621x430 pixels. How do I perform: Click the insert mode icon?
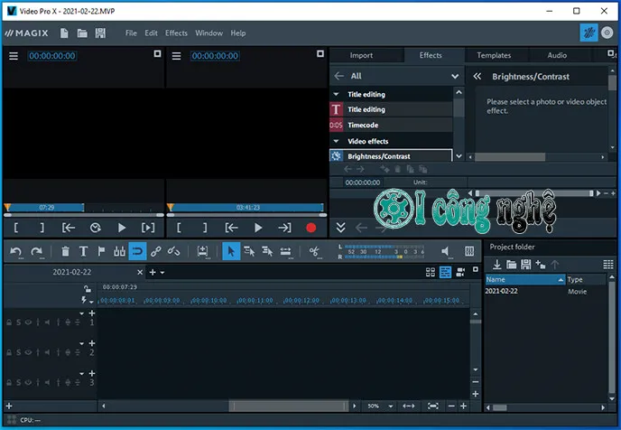[x=202, y=251]
